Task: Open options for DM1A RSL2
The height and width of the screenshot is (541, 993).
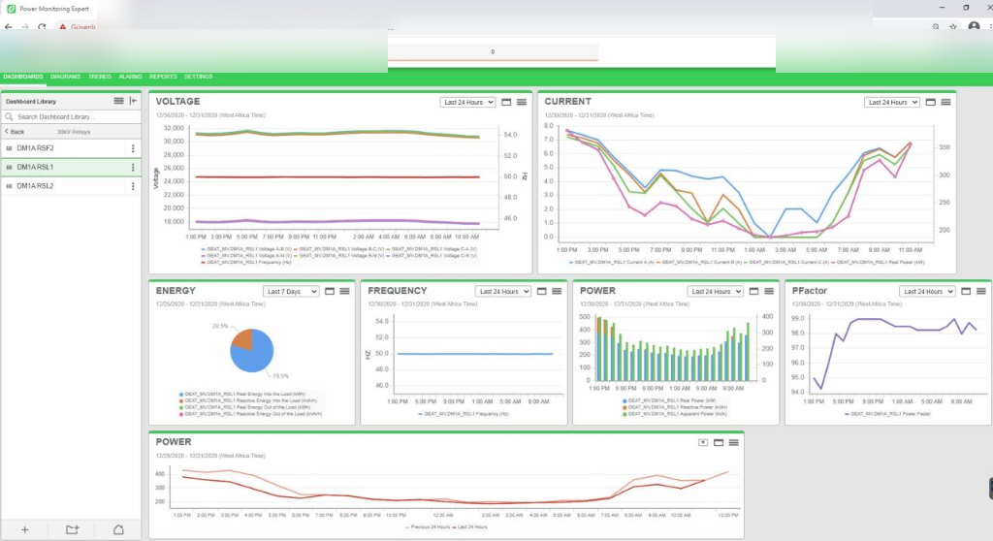Action: click(x=133, y=186)
